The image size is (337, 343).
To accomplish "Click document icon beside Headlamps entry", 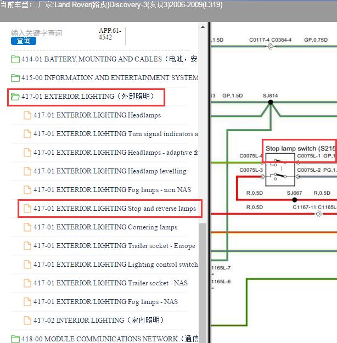I will coord(27,115).
